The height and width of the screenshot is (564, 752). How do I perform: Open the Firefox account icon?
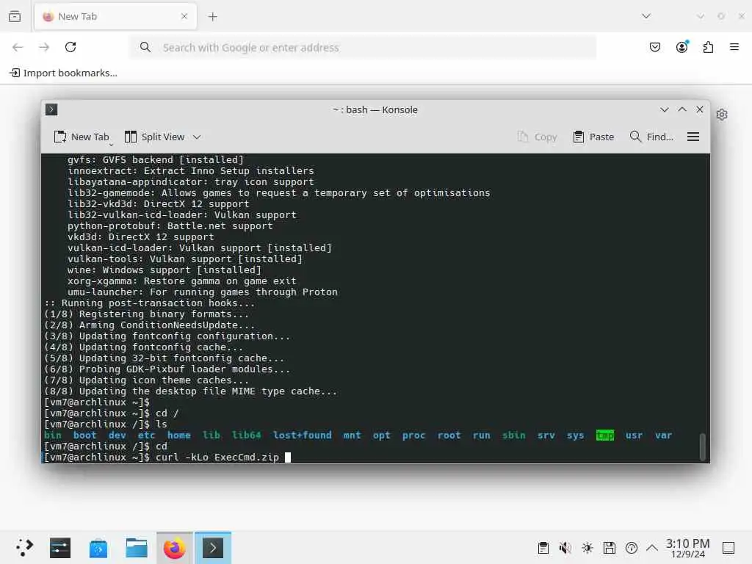click(x=681, y=46)
